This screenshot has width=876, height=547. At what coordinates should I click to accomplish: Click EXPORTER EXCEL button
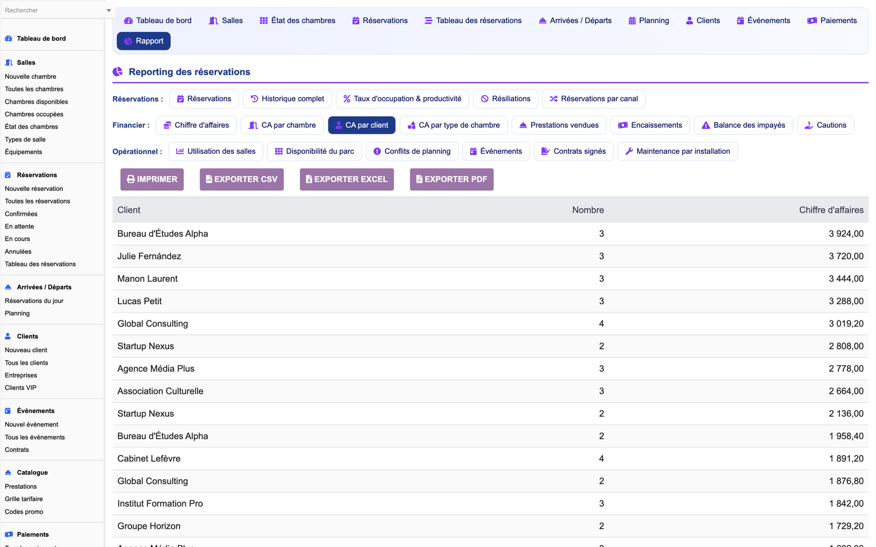click(347, 179)
